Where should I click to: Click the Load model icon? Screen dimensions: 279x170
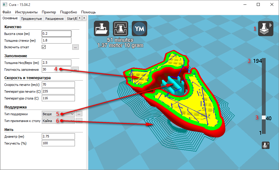(x=102, y=29)
